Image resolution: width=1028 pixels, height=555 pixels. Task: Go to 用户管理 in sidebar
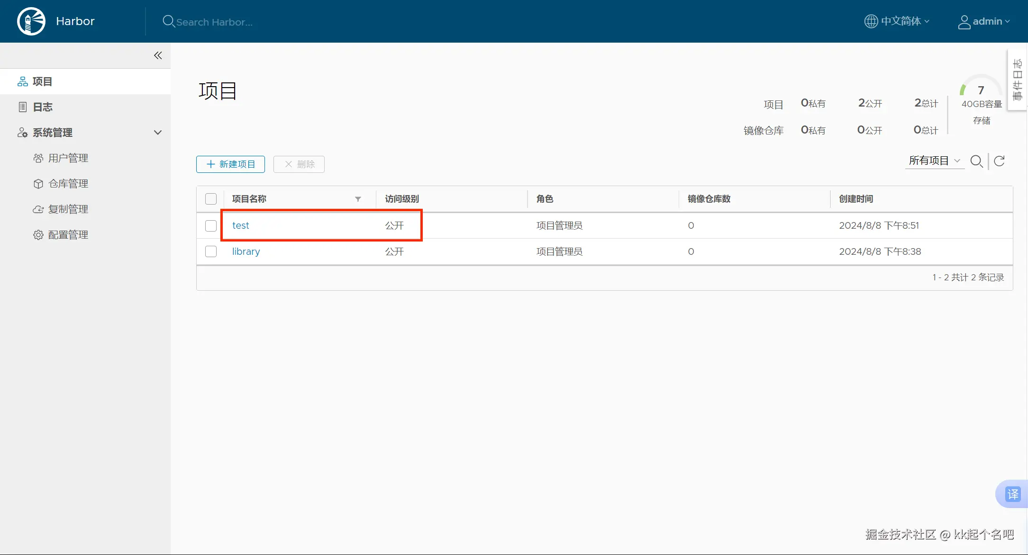pyautogui.click(x=68, y=158)
